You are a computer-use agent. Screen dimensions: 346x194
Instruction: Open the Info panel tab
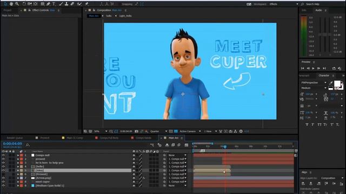point(304,10)
